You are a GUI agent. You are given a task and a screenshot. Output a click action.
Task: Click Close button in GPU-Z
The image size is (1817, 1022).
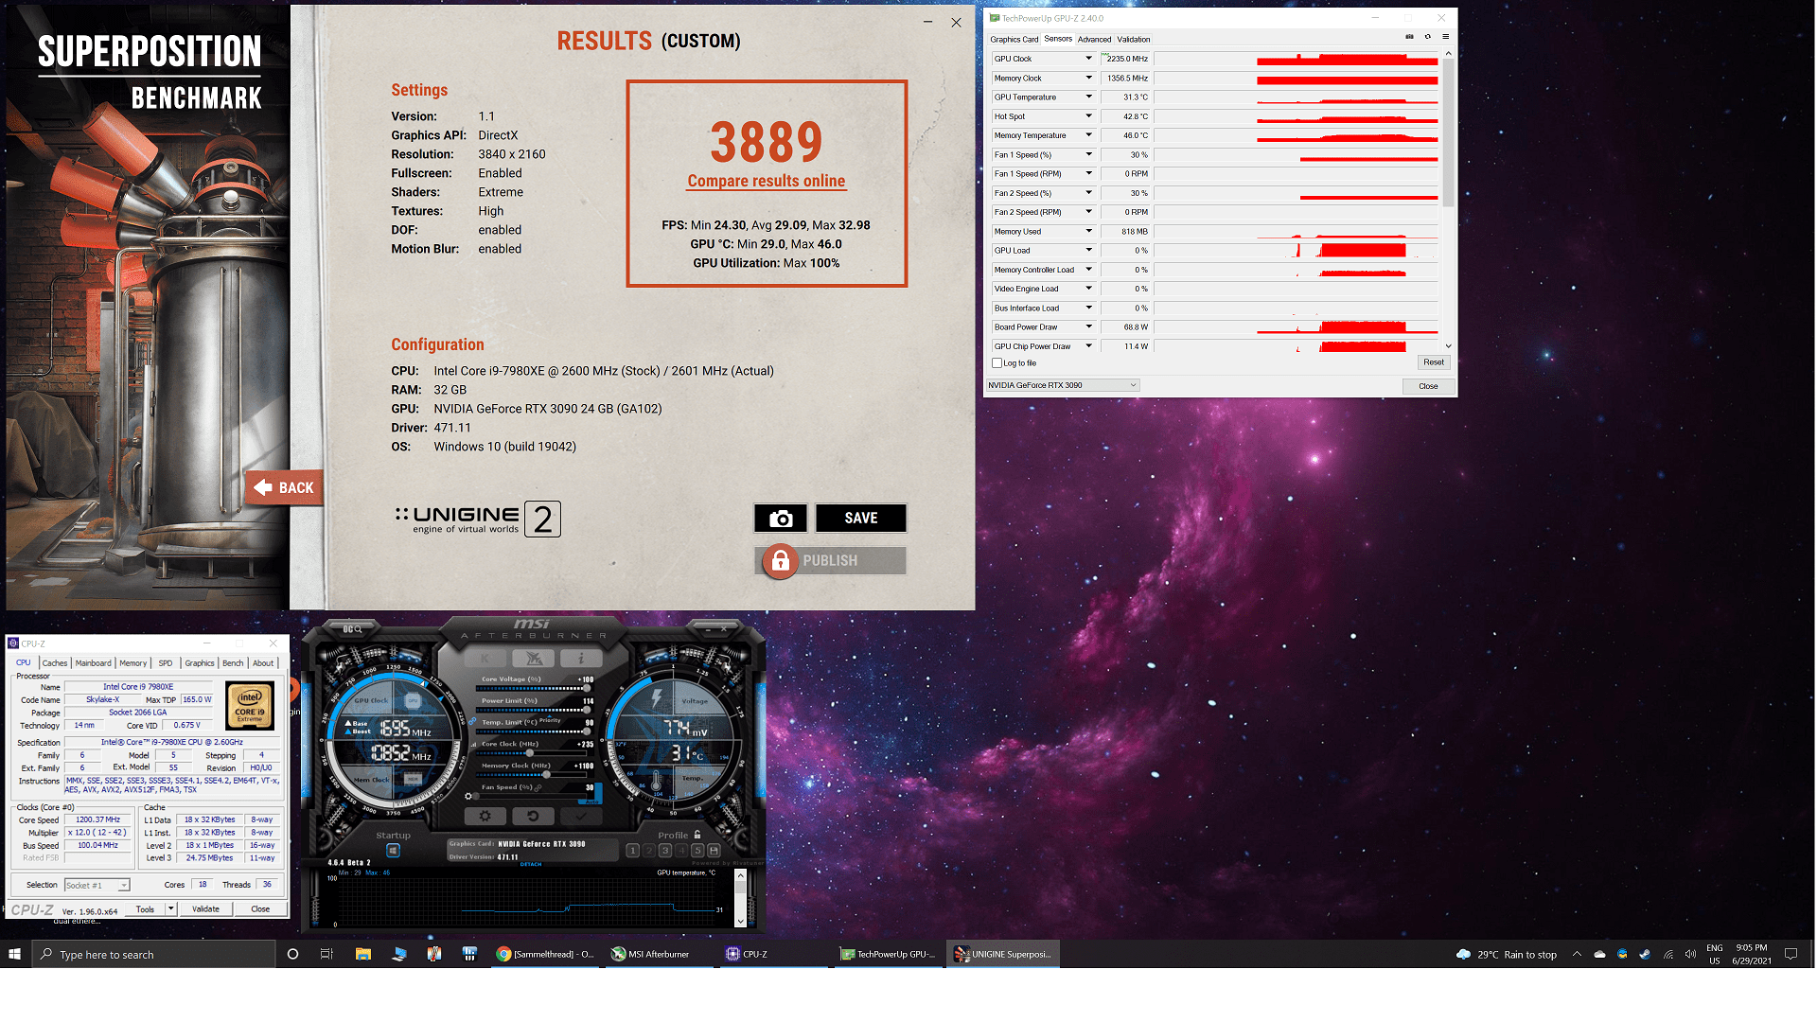coord(1428,386)
